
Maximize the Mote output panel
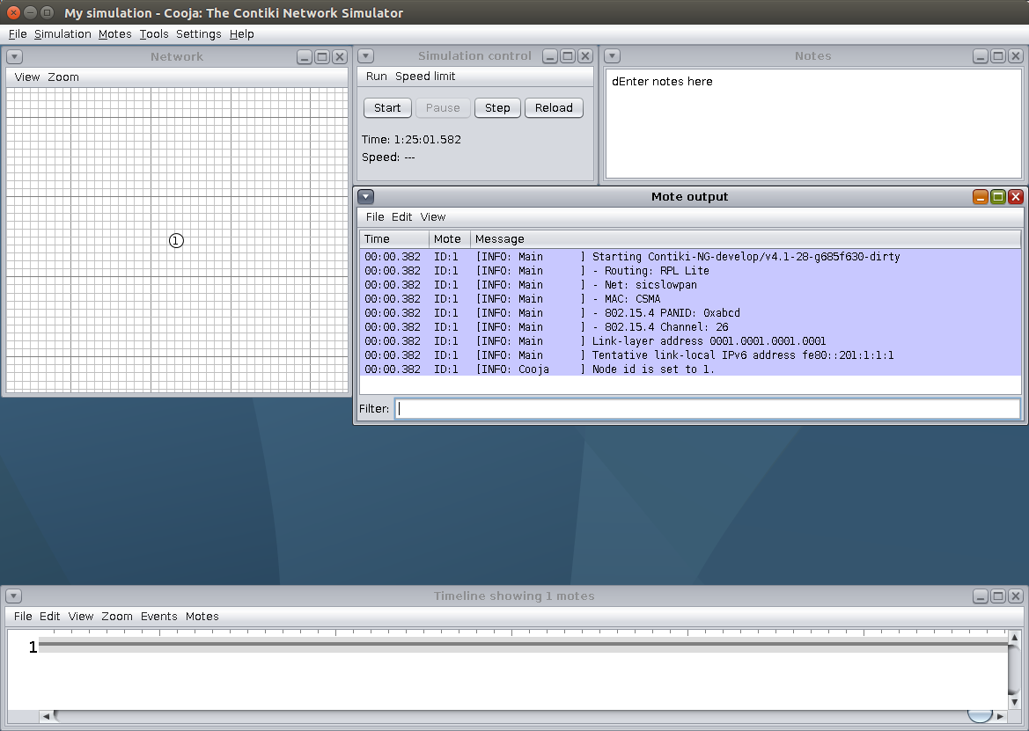(x=998, y=197)
